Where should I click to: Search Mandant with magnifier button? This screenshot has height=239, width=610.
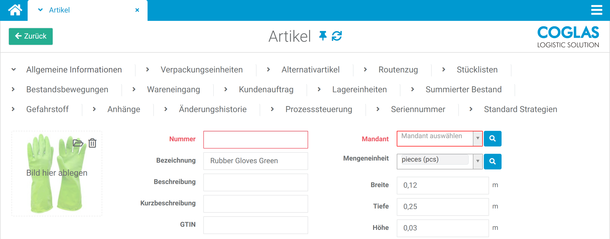(492, 139)
